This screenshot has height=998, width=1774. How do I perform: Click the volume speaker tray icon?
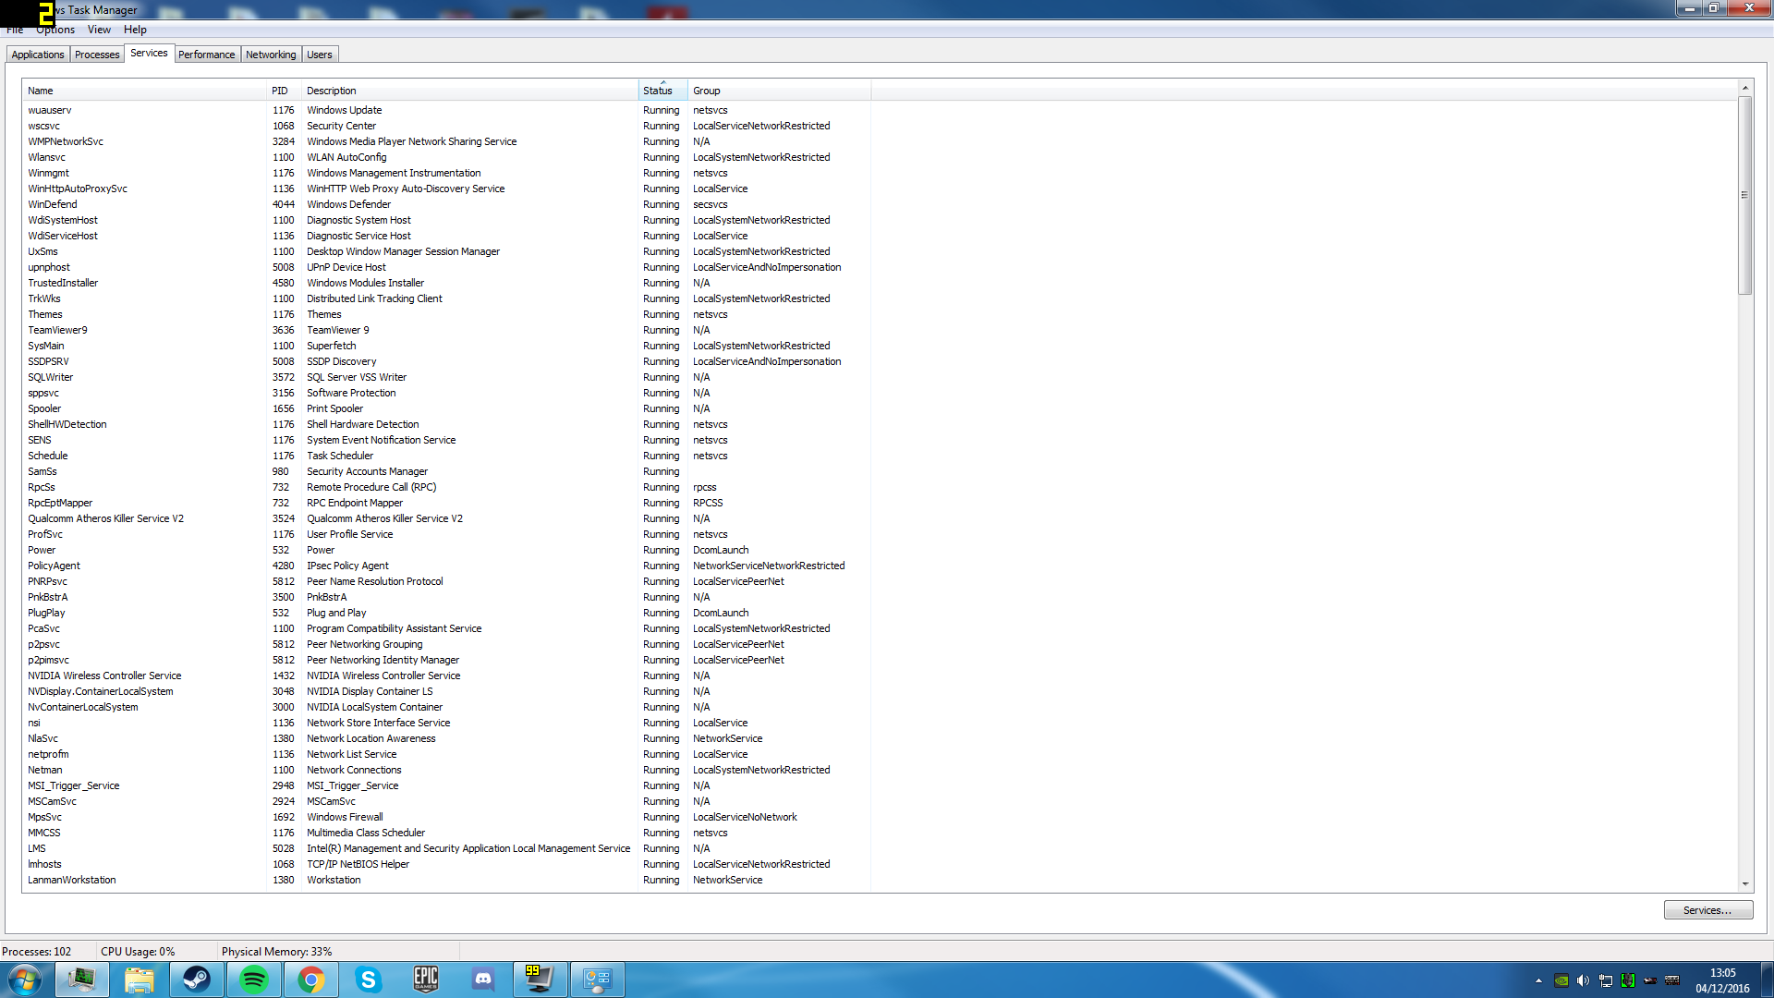pos(1583,980)
